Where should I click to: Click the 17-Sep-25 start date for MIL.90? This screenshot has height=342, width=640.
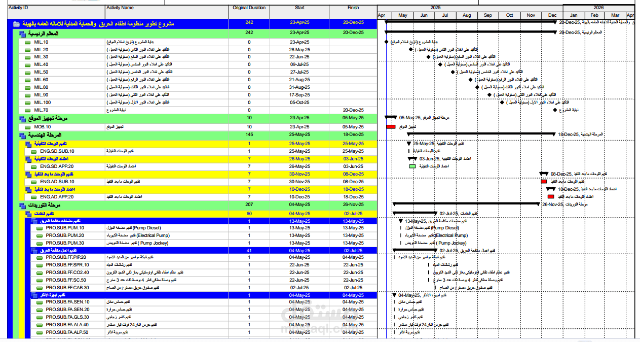tap(299, 95)
